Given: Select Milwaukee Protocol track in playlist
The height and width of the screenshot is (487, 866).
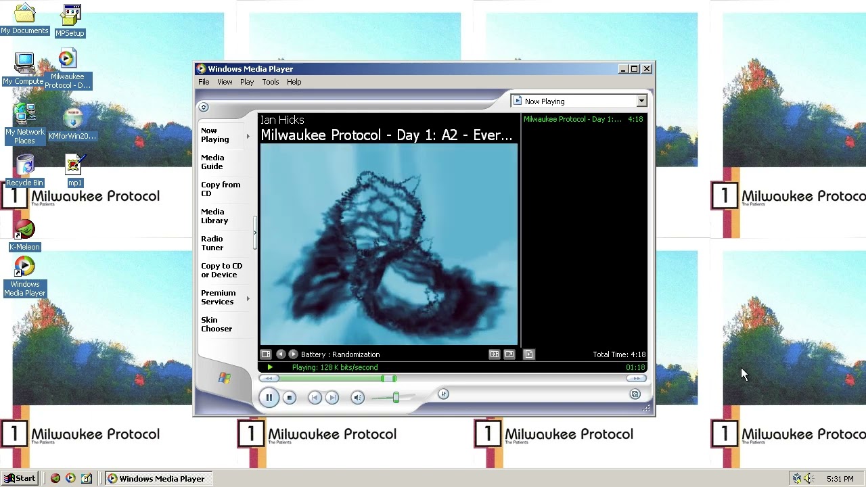Looking at the screenshot, I should 583,120.
